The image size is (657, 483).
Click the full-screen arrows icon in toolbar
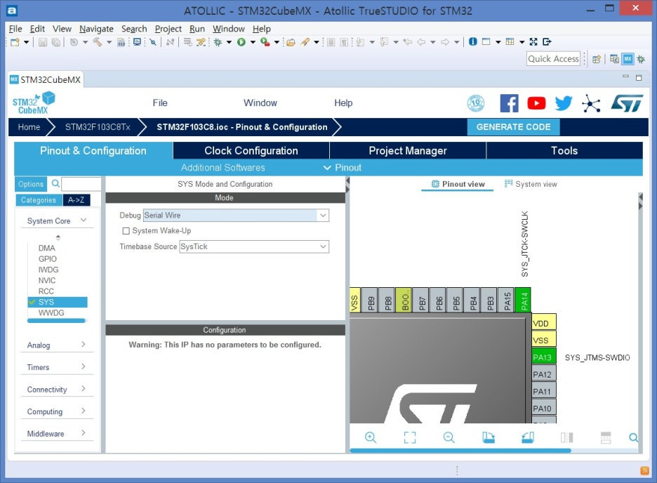(x=533, y=41)
